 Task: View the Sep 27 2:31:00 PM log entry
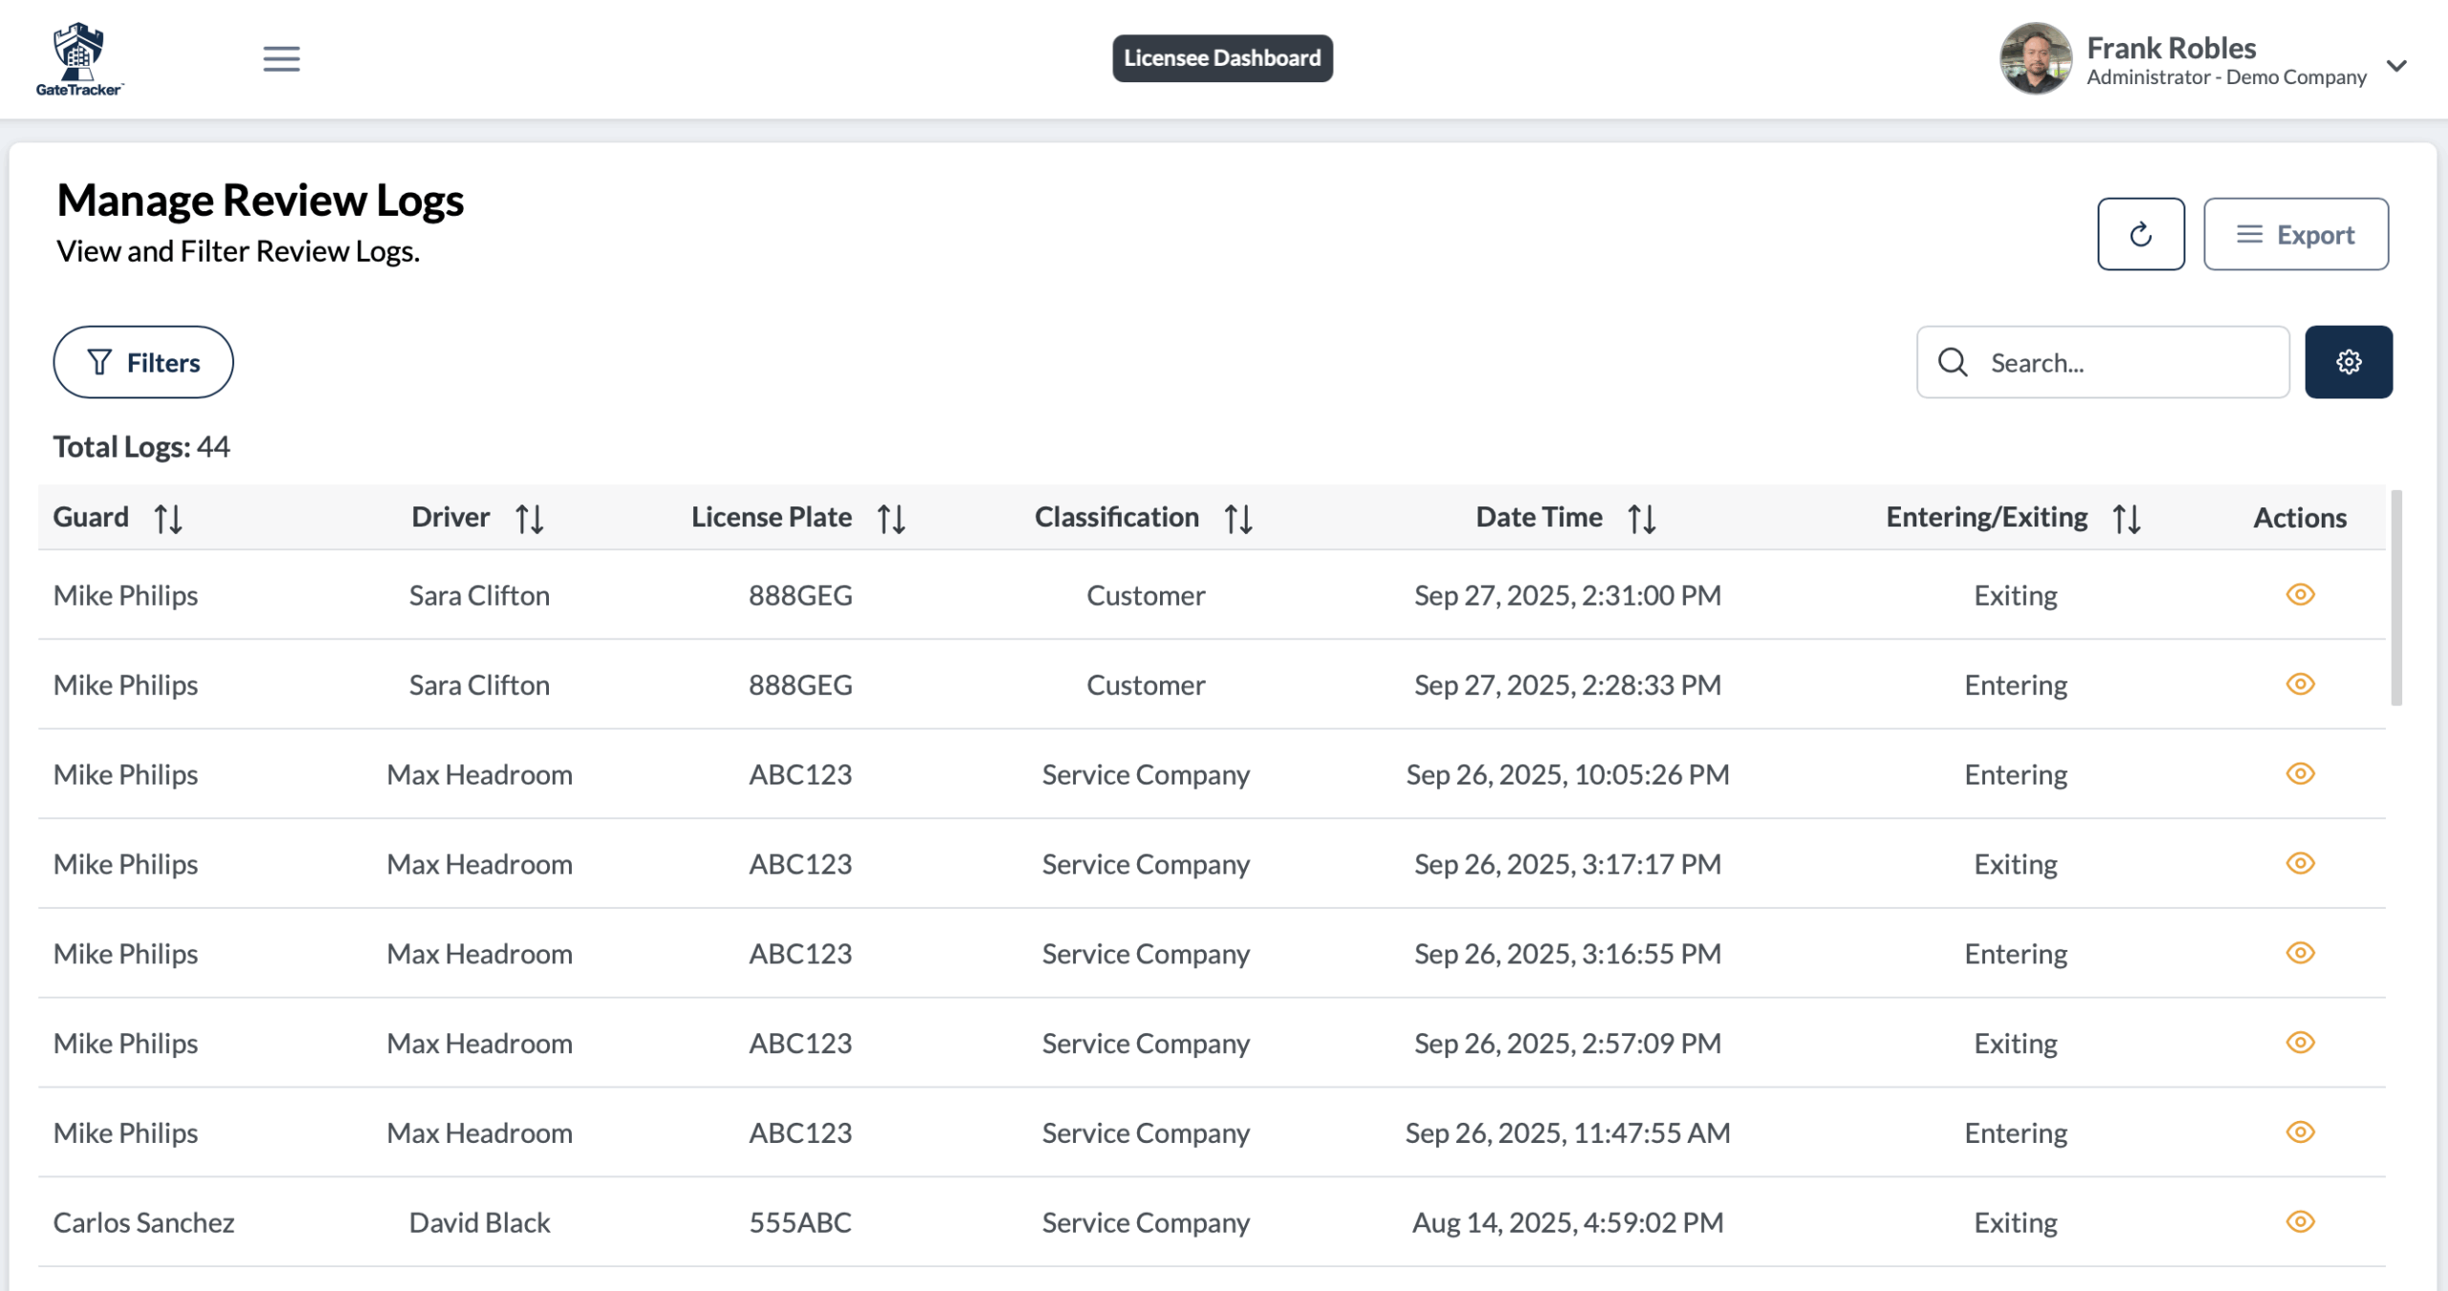2299,594
